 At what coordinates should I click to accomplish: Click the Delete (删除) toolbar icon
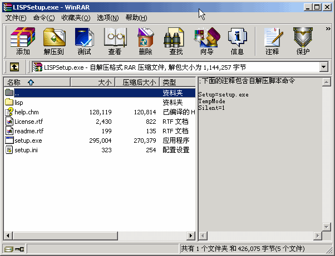tap(145, 41)
